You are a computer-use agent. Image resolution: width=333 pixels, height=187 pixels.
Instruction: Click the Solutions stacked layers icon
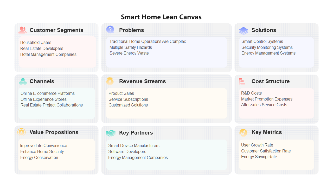244,31
